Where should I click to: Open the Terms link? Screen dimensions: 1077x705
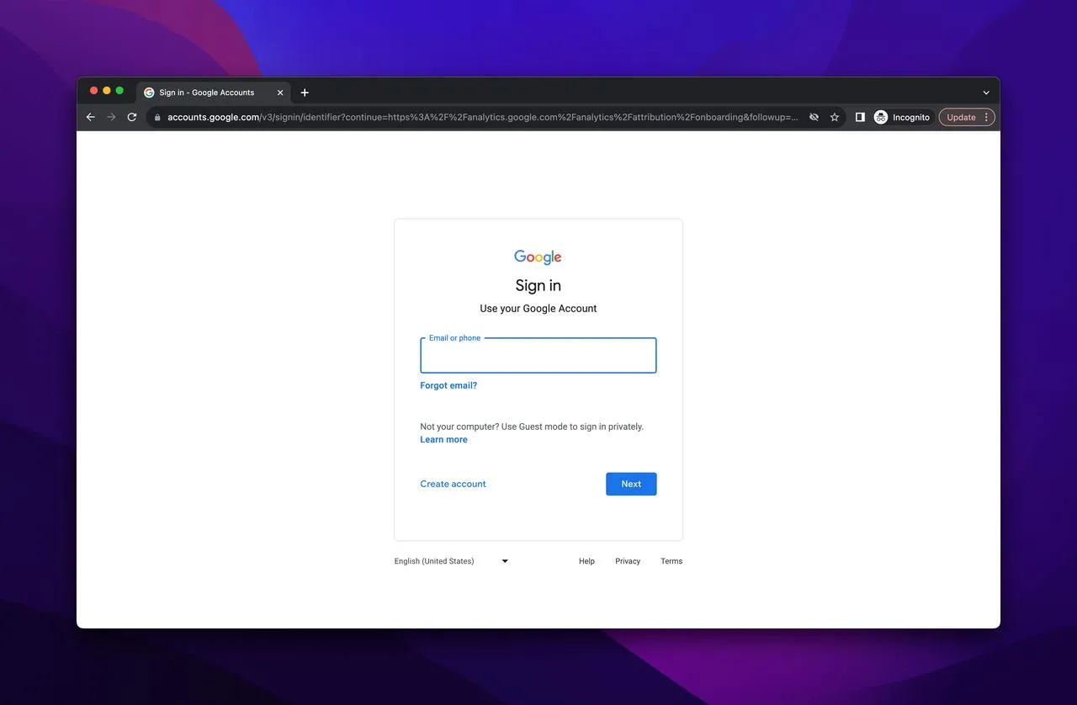click(671, 561)
